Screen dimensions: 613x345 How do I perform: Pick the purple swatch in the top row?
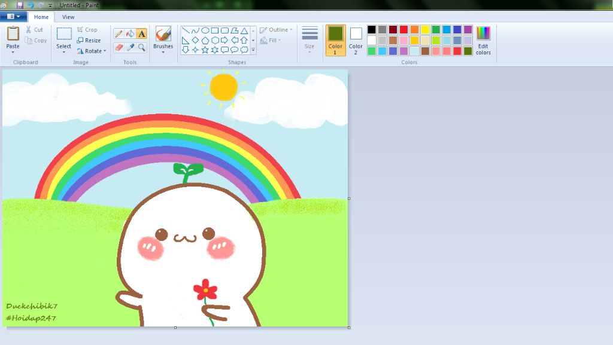[468, 30]
